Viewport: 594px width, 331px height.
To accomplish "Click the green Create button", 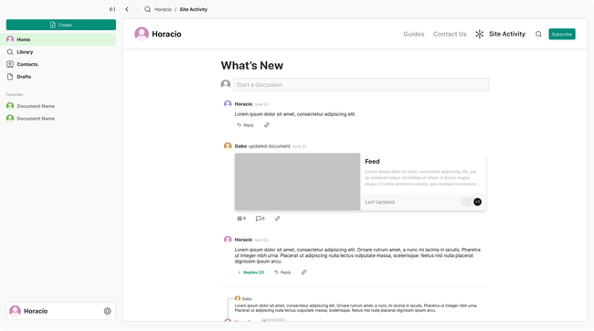I will [61, 25].
